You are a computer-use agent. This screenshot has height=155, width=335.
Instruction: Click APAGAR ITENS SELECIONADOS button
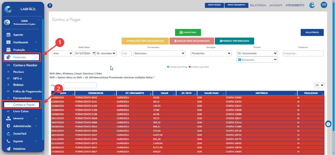pyautogui.click(x=192, y=41)
